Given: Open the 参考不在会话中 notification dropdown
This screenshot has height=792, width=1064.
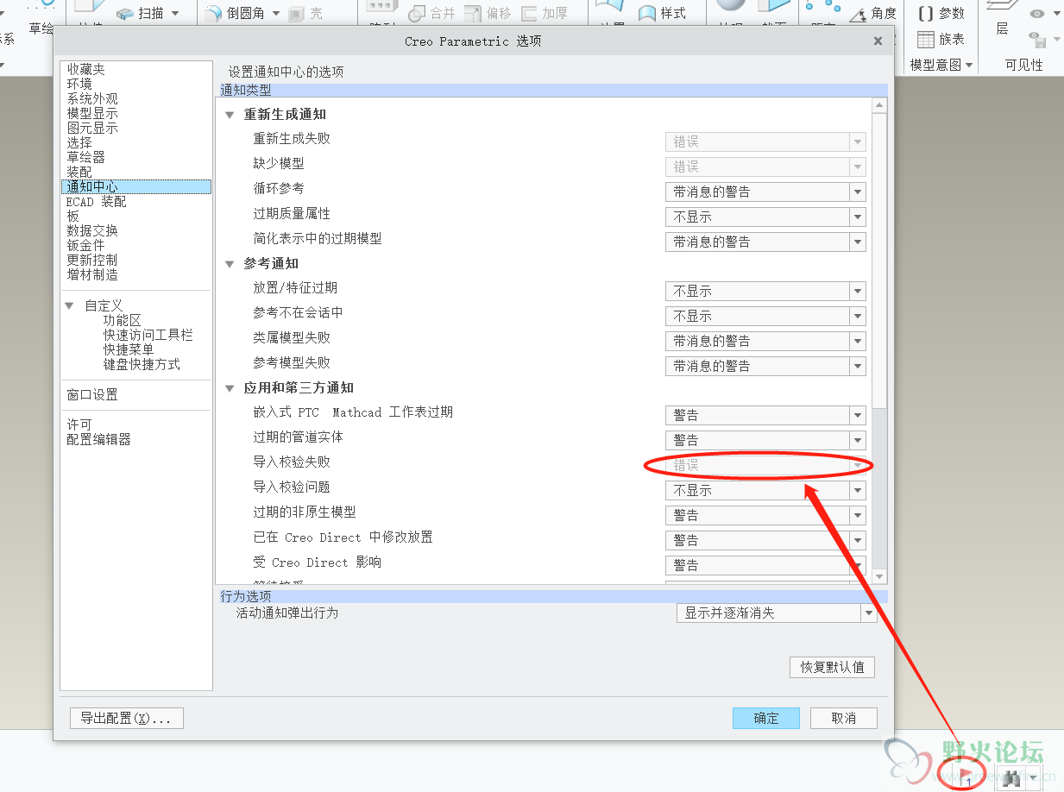Looking at the screenshot, I should click(x=765, y=316).
